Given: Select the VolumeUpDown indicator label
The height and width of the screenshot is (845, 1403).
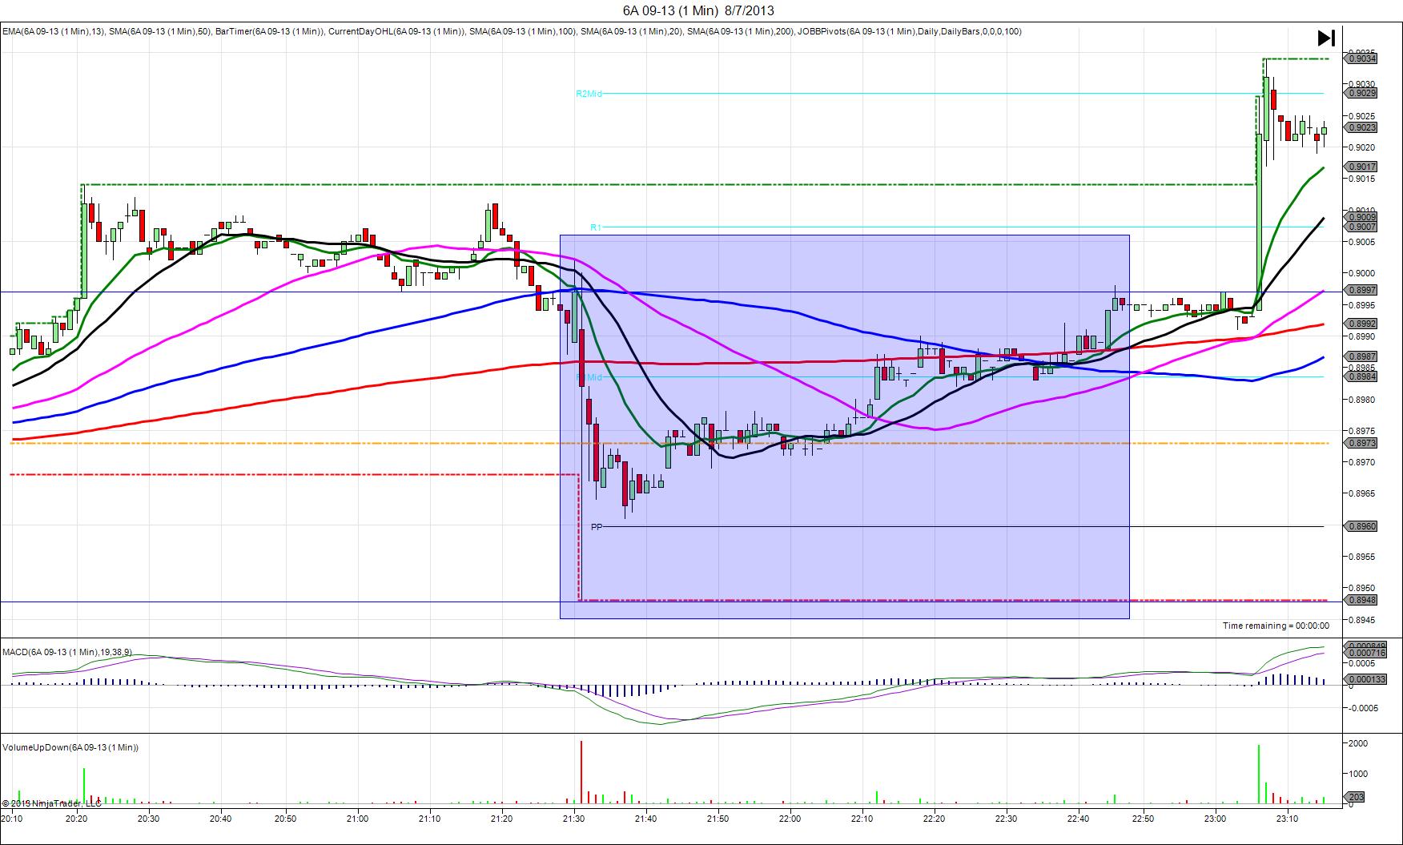Looking at the screenshot, I should pyautogui.click(x=70, y=747).
